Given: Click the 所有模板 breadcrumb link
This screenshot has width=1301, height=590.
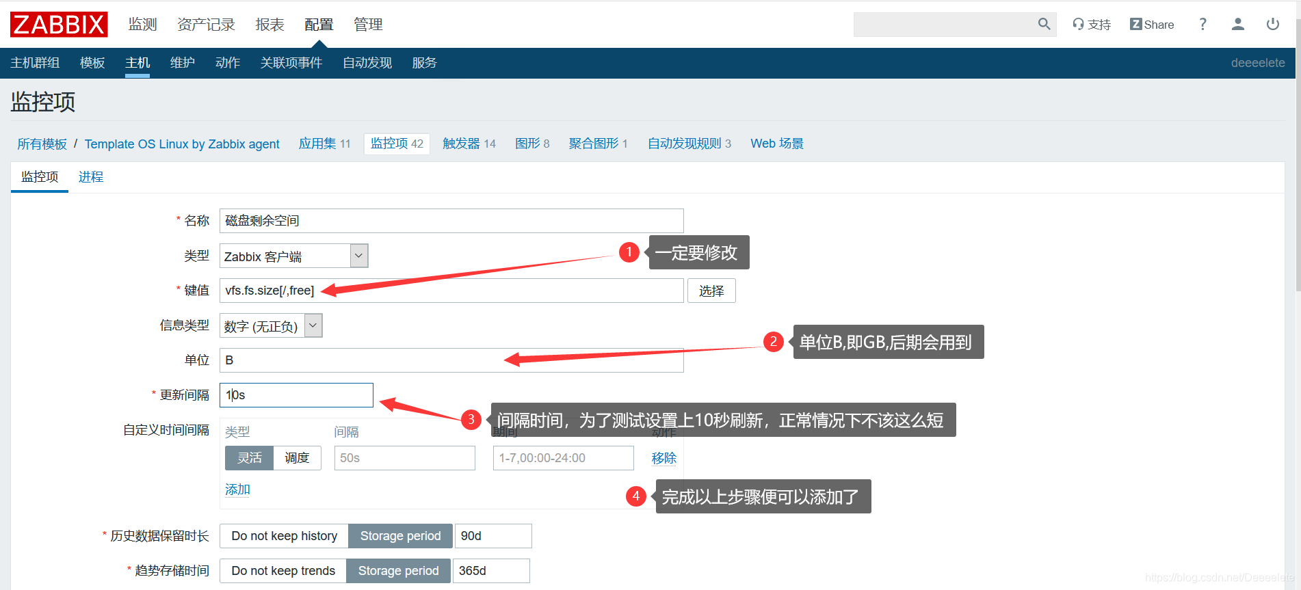Looking at the screenshot, I should [42, 144].
